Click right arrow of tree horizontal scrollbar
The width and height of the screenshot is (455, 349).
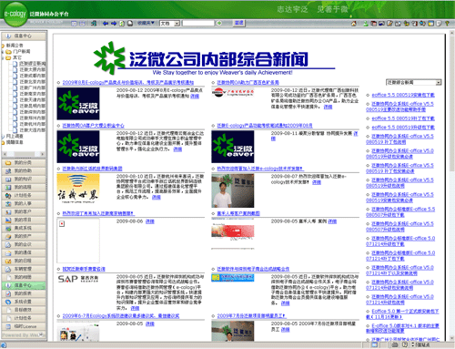(43, 154)
